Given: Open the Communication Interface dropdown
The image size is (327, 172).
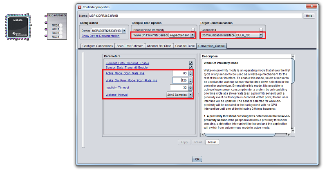Looking at the screenshot, I should click(x=261, y=36).
